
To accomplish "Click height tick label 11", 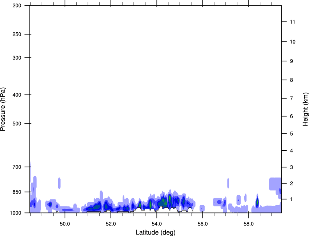I will tap(292, 22).
